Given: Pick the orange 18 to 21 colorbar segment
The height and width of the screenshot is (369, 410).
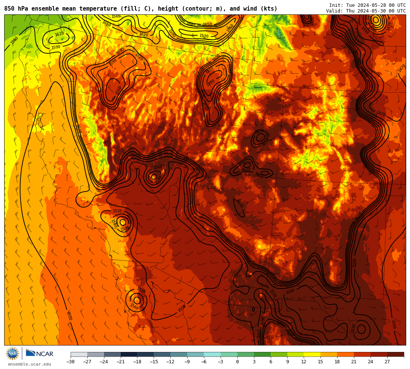Looking at the screenshot, I should click(345, 354).
